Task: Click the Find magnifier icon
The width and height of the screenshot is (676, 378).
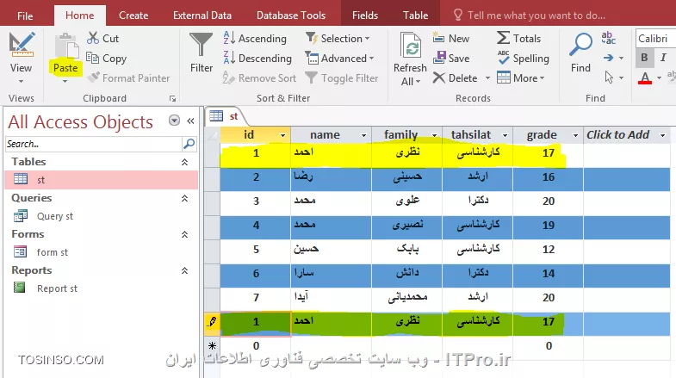Action: pyautogui.click(x=580, y=45)
